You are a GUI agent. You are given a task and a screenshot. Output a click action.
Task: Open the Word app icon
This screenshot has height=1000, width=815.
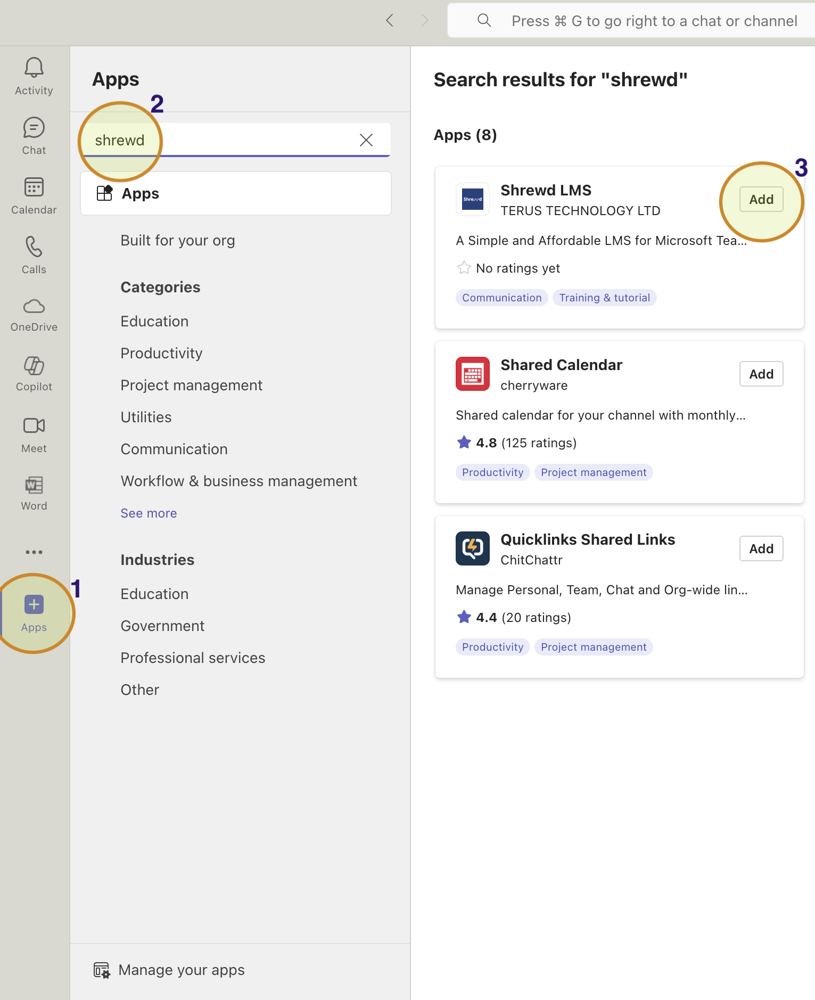pyautogui.click(x=34, y=493)
